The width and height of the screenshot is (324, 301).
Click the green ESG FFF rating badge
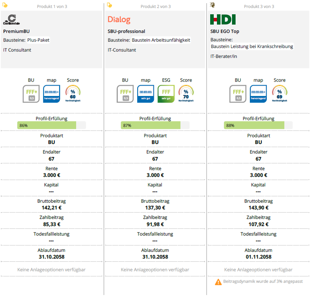coord(166,94)
